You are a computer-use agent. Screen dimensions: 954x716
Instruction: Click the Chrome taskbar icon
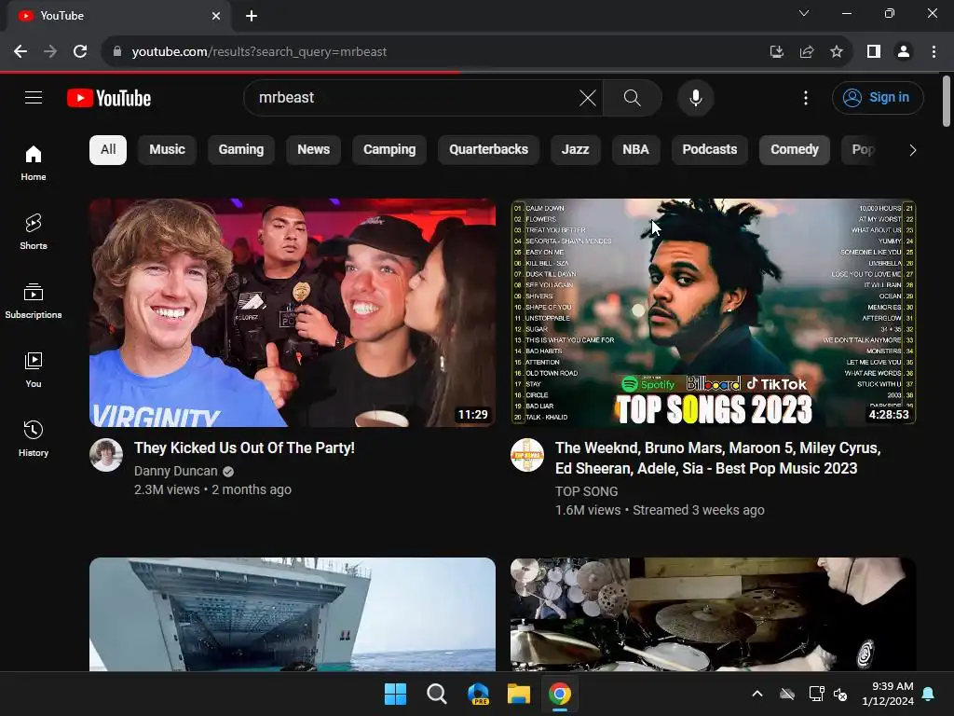pos(560,694)
